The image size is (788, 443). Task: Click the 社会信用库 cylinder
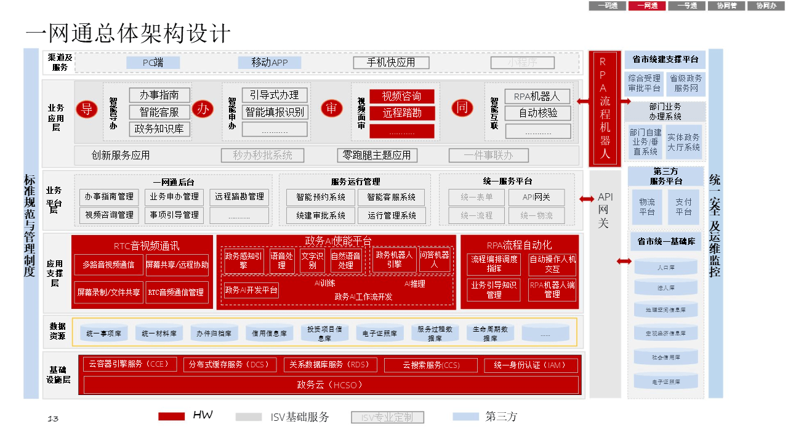[666, 356]
